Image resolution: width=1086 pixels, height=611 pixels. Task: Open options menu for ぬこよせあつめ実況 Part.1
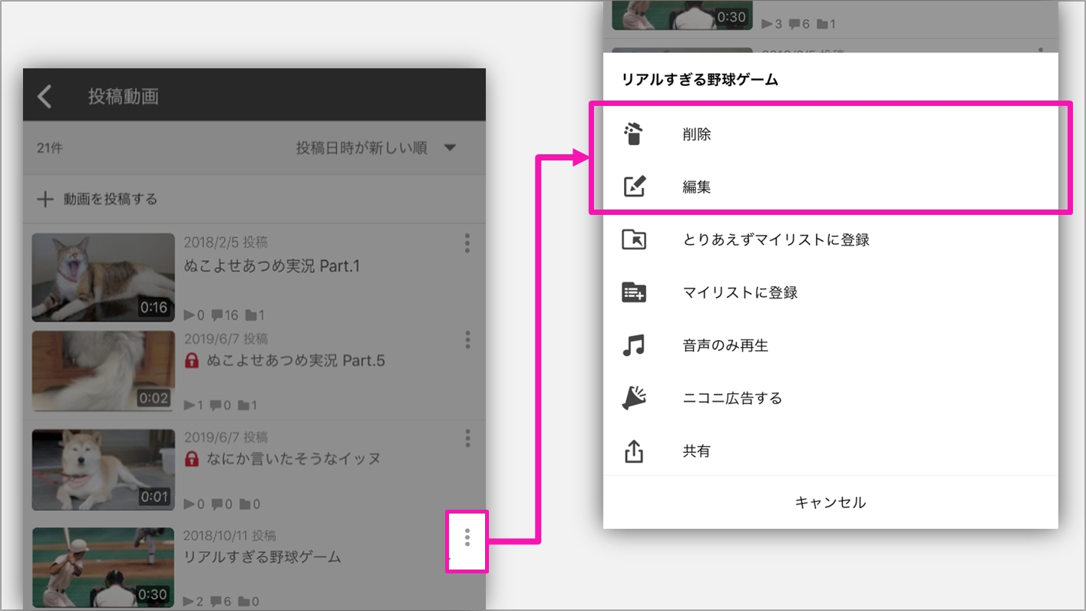click(x=467, y=244)
